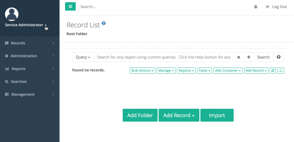Open the Manage dropdown

click(166, 70)
